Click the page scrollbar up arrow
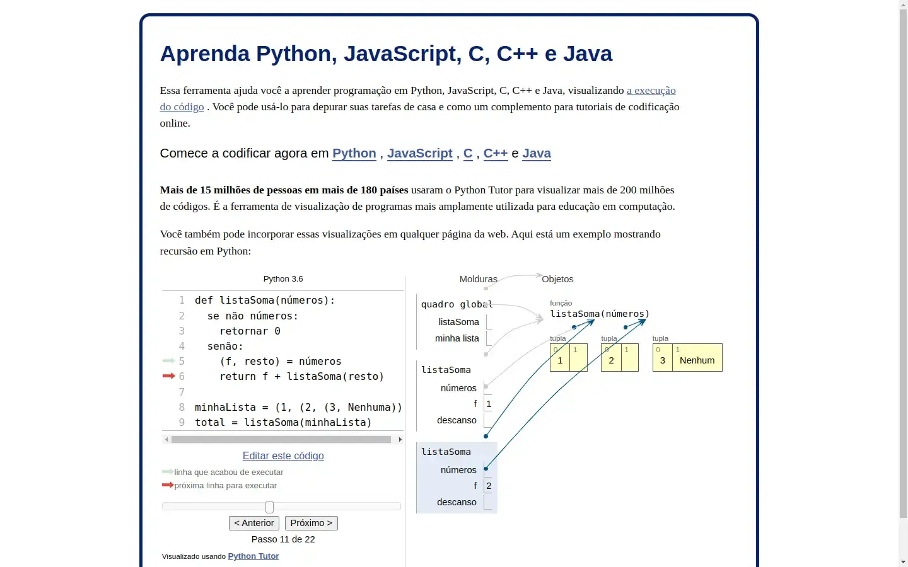The height and width of the screenshot is (567, 908). (x=903, y=5)
